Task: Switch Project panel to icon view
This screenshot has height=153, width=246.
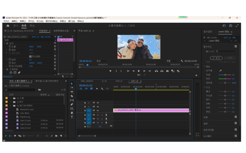Action: tap(15, 136)
